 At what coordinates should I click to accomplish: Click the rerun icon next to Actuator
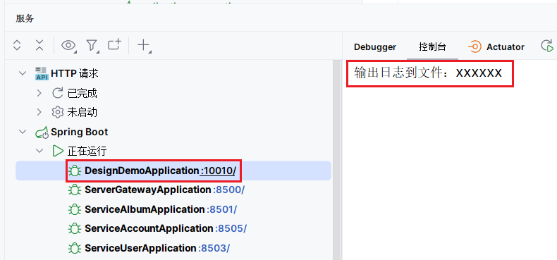click(x=547, y=47)
